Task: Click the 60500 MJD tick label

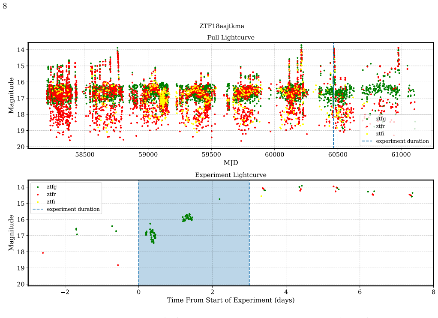Action: [x=338, y=155]
